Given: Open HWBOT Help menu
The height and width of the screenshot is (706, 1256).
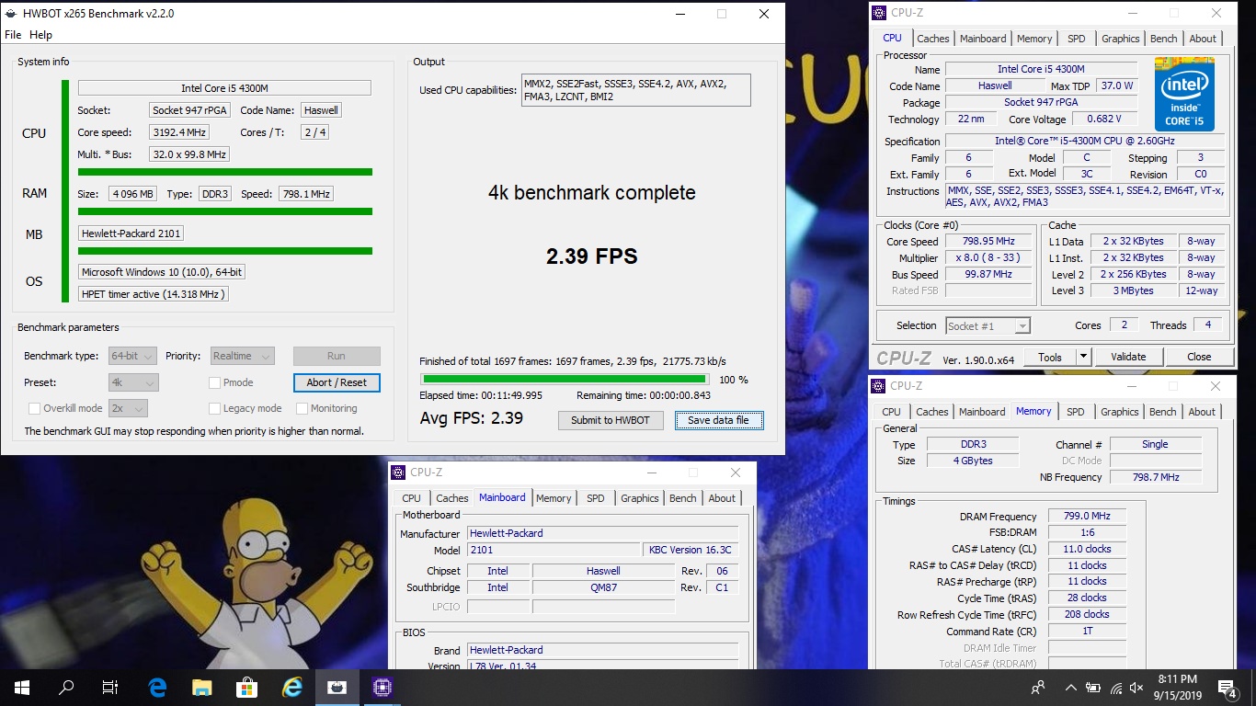Looking at the screenshot, I should [40, 35].
